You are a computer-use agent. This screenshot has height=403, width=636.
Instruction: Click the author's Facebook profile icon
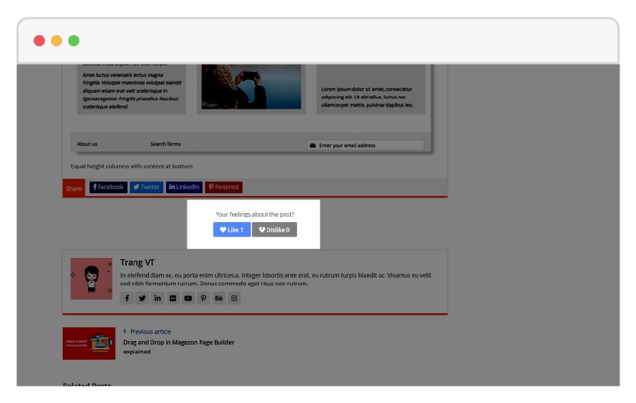click(127, 298)
